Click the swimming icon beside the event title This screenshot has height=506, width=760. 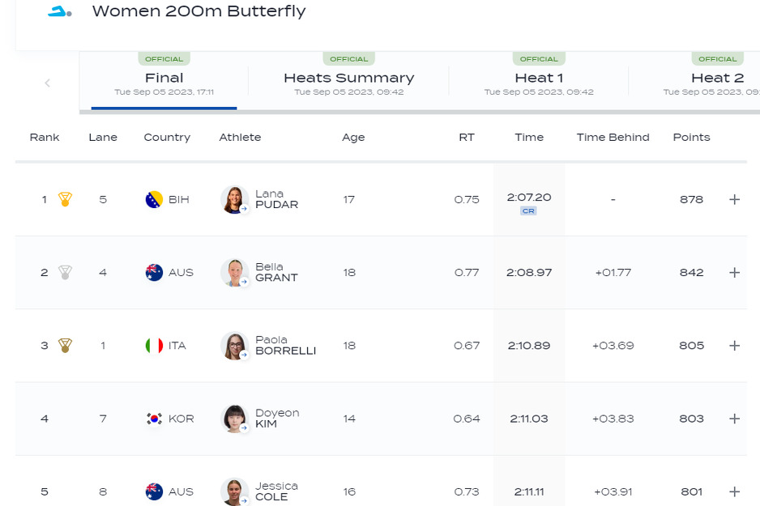tap(58, 12)
